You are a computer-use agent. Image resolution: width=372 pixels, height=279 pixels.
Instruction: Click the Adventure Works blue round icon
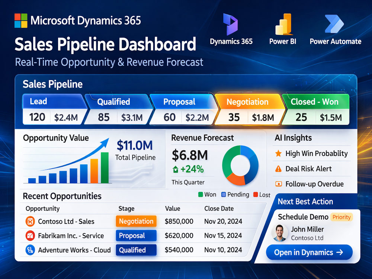pos(30,250)
